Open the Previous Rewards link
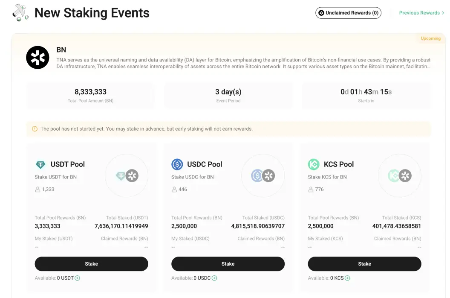The height and width of the screenshot is (298, 450). point(421,13)
